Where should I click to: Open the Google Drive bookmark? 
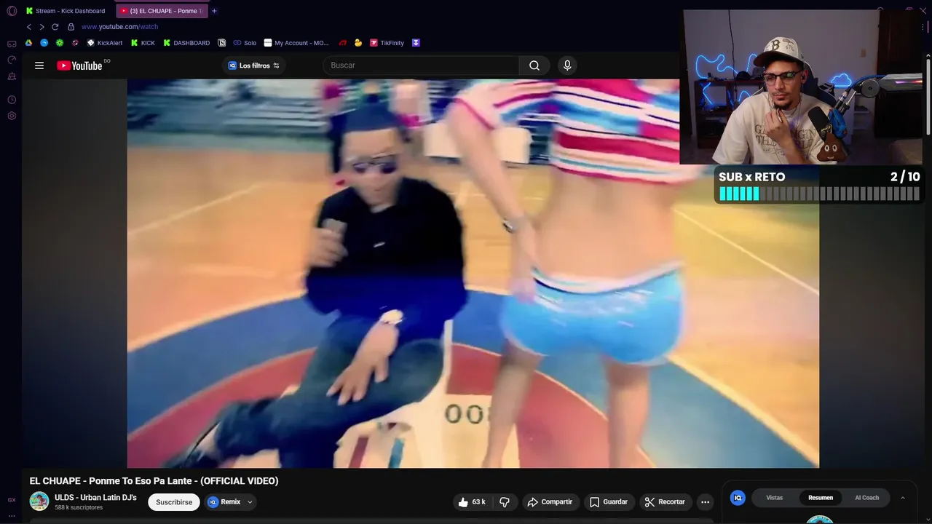28,43
